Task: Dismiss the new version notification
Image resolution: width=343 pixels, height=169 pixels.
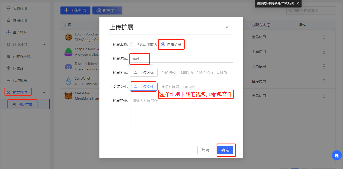Action: (x=298, y=3)
